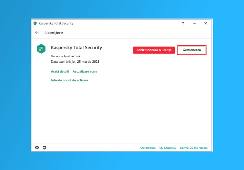Click the Licențiere page heading
This screenshot has width=244, height=170.
coord(54,33)
